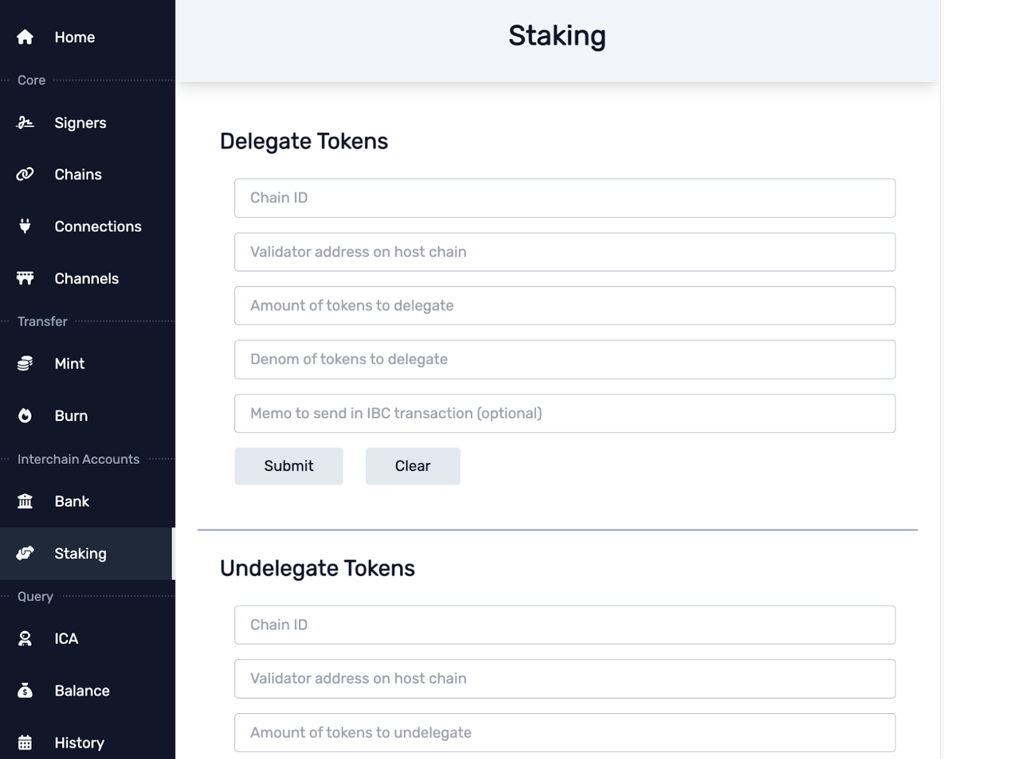This screenshot has height=759, width=1014.
Task: Click the ICA user icon
Action: [x=25, y=639]
